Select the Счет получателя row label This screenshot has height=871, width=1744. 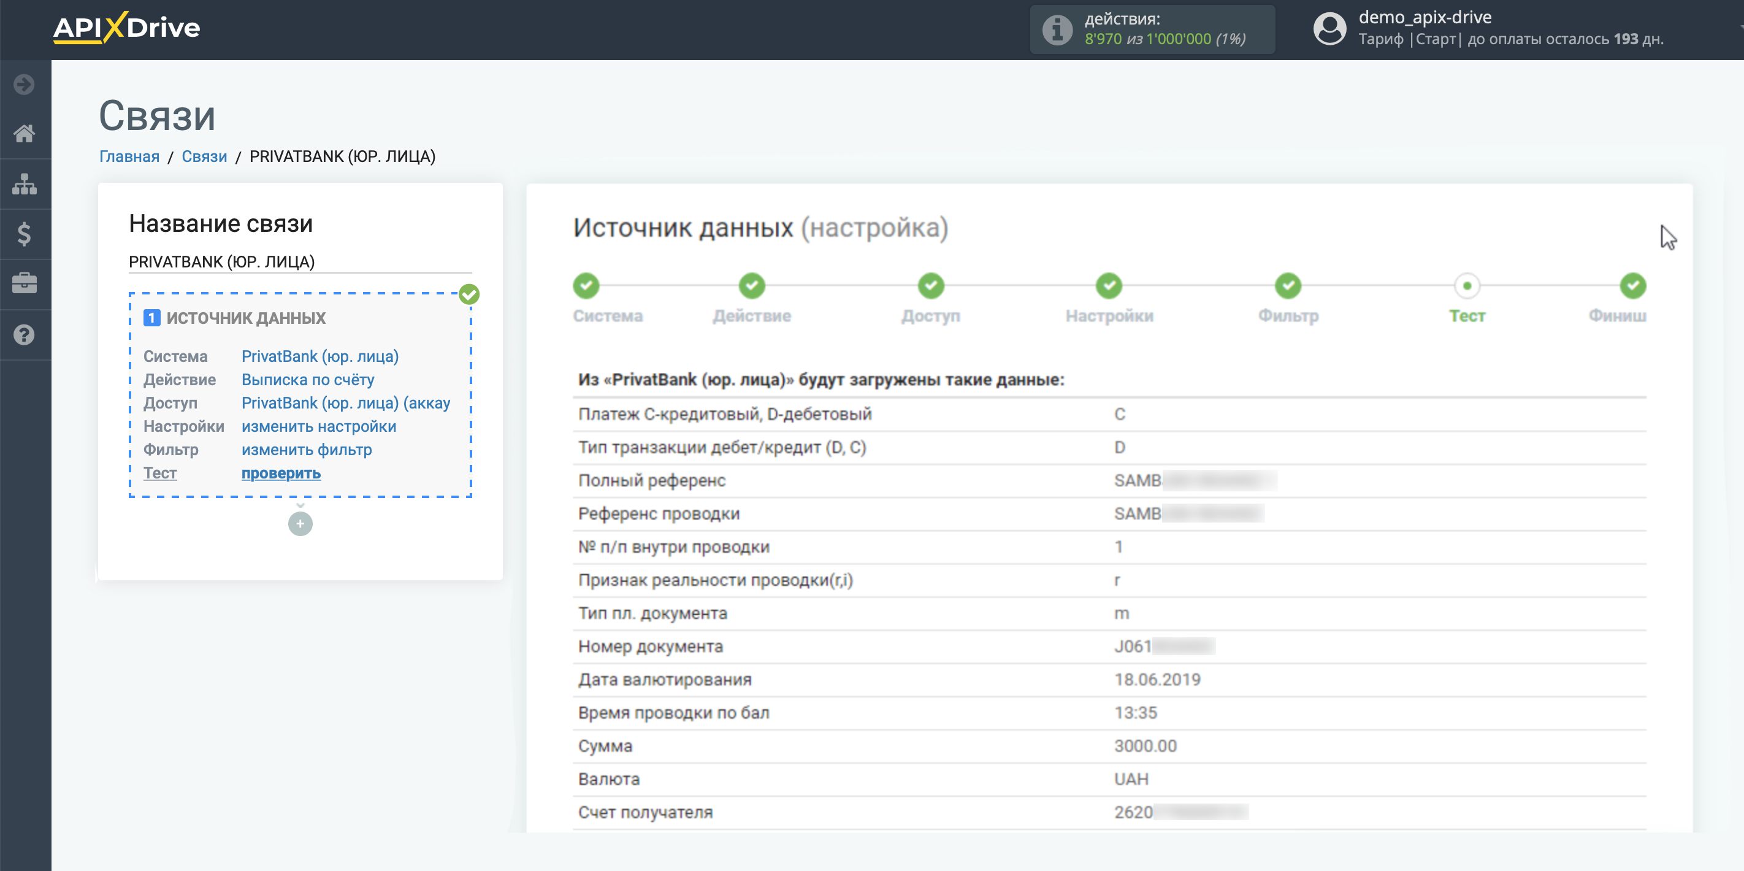[x=645, y=813]
